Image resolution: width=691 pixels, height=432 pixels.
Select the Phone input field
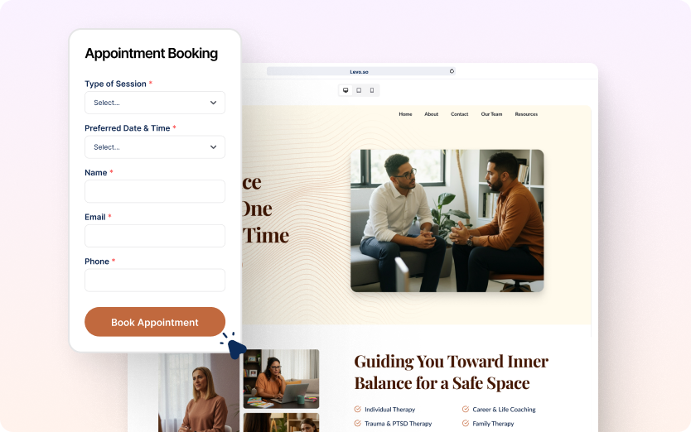[x=155, y=280]
